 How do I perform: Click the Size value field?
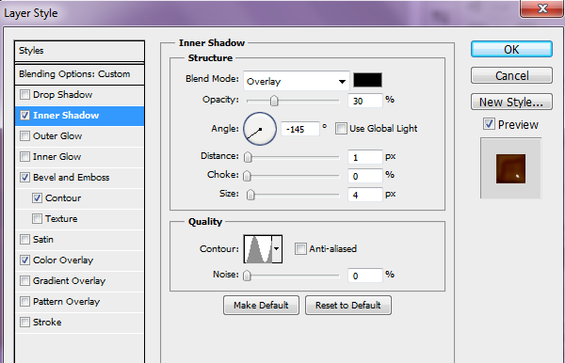365,195
